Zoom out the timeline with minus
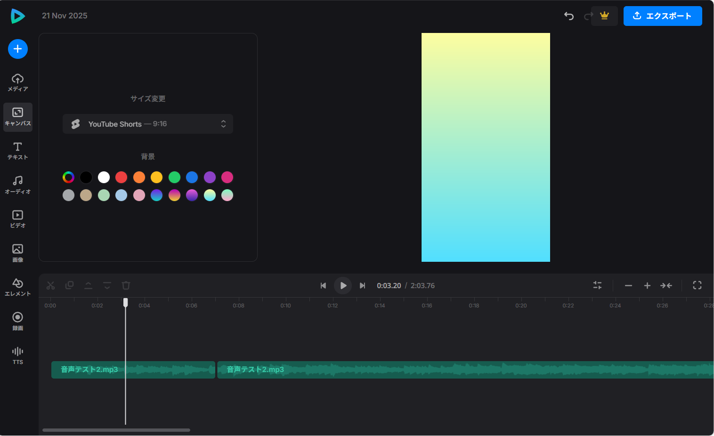 click(628, 285)
